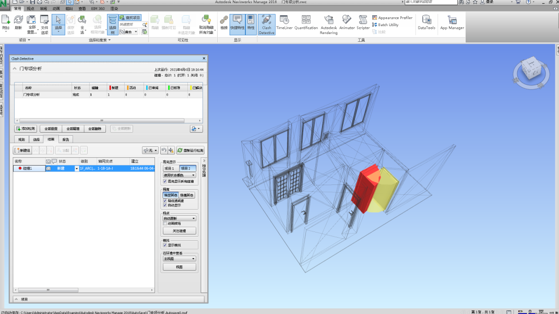Toggle 降低透明度 checkbox

165,201
